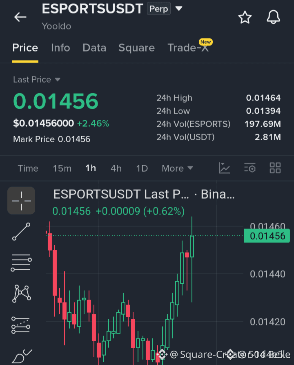Open chart settings icon
Screen dimensions: 294x365
point(250,168)
